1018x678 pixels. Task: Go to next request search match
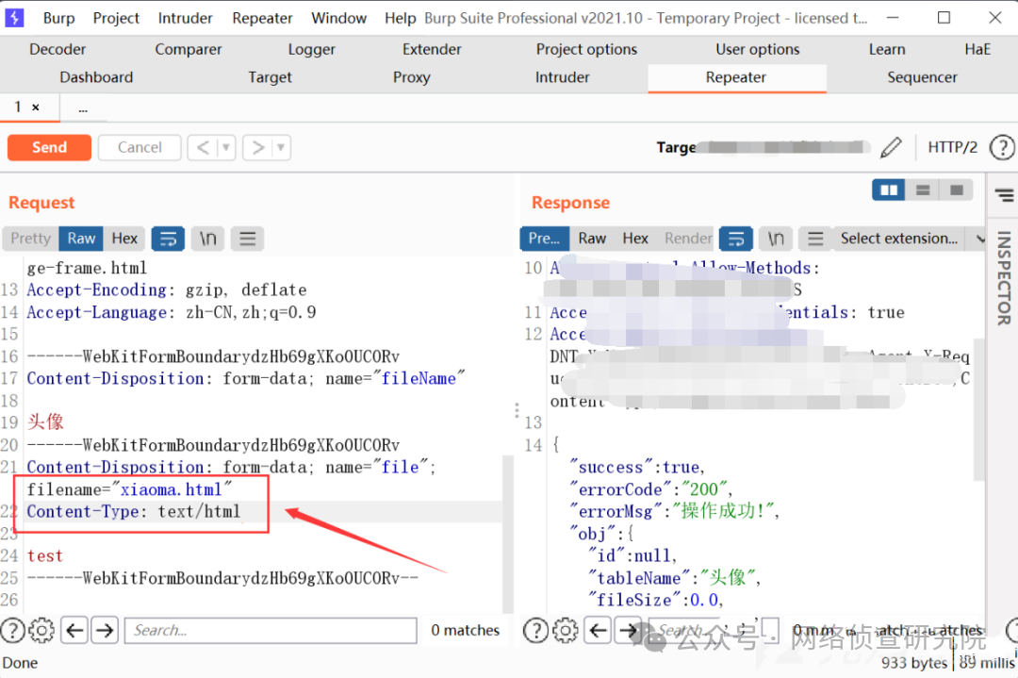[x=105, y=630]
